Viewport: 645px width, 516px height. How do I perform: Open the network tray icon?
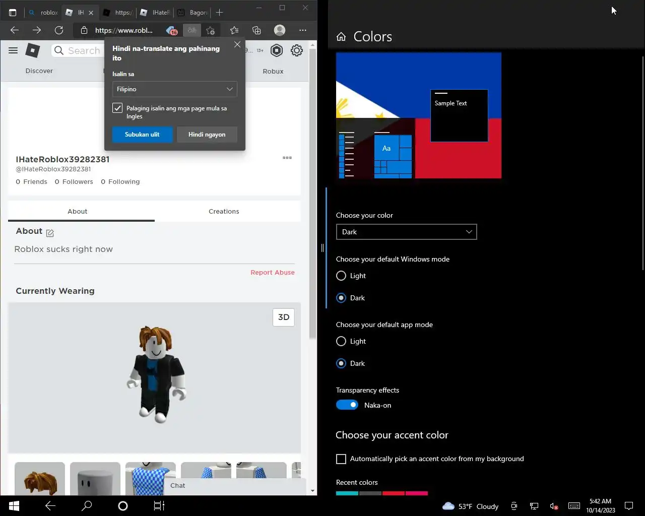tap(534, 506)
